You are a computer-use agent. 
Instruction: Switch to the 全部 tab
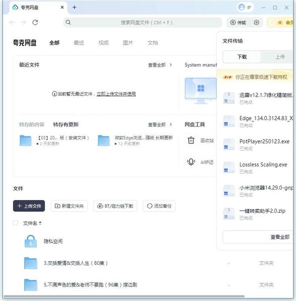click(x=54, y=43)
